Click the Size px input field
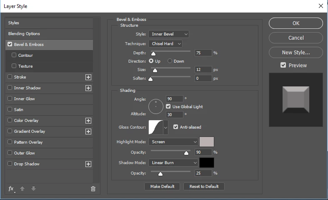The height and width of the screenshot is (200, 328). 203,70
